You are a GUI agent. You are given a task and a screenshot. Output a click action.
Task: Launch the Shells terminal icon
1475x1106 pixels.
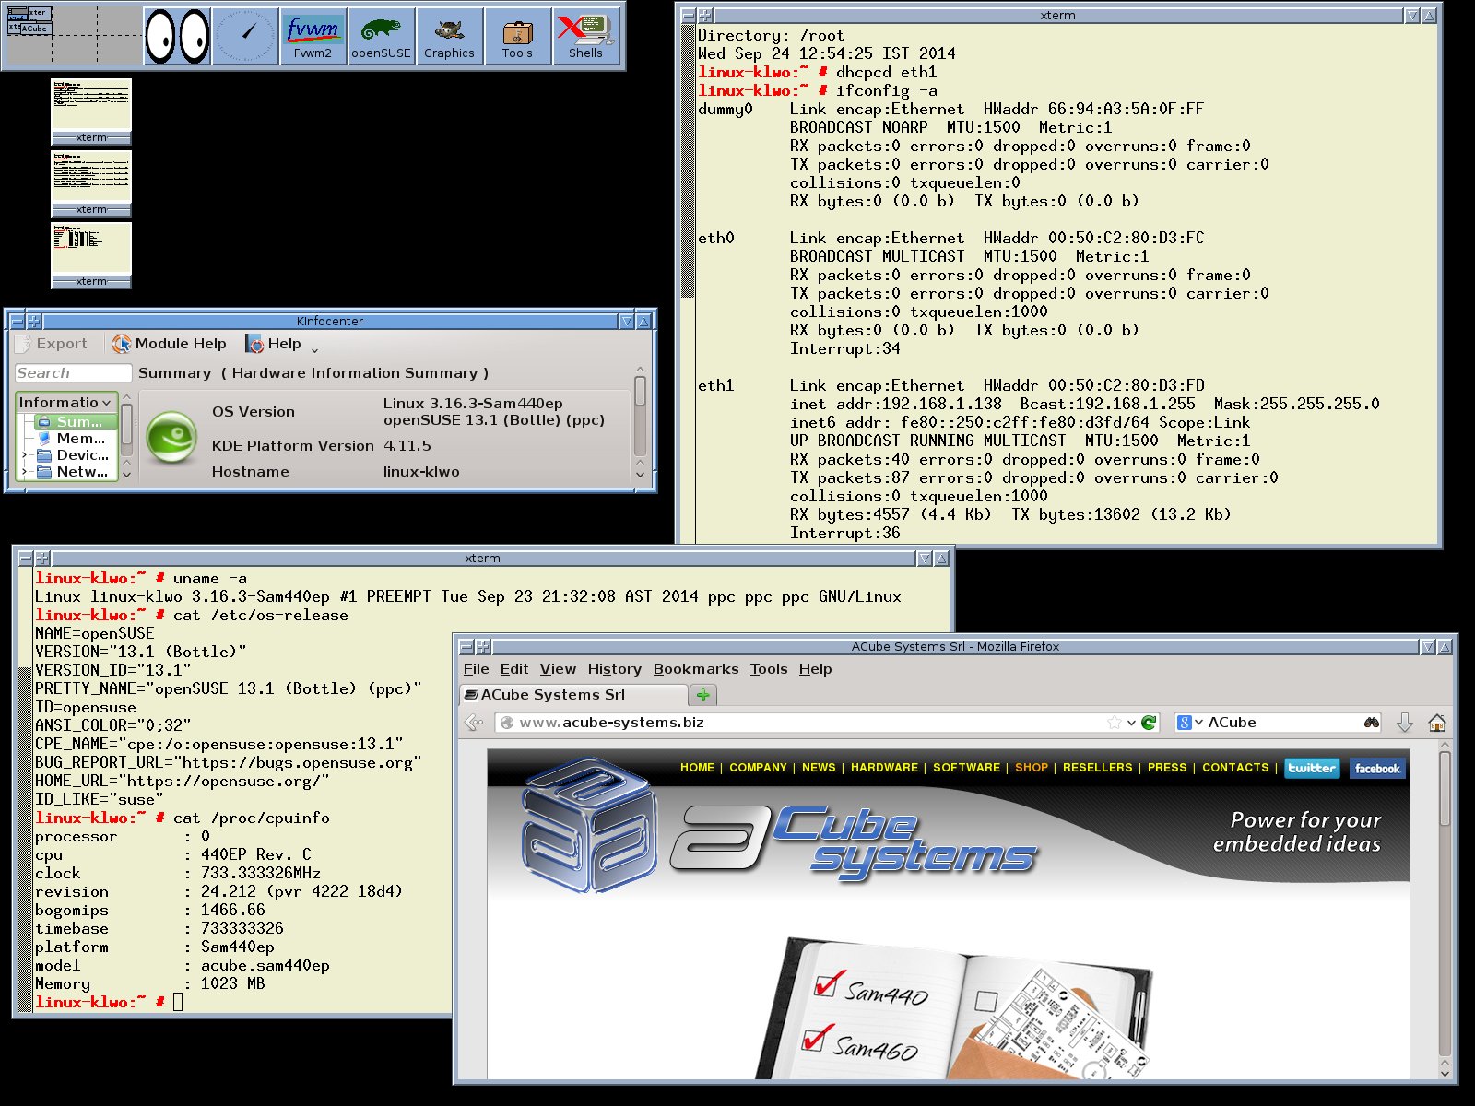(585, 36)
